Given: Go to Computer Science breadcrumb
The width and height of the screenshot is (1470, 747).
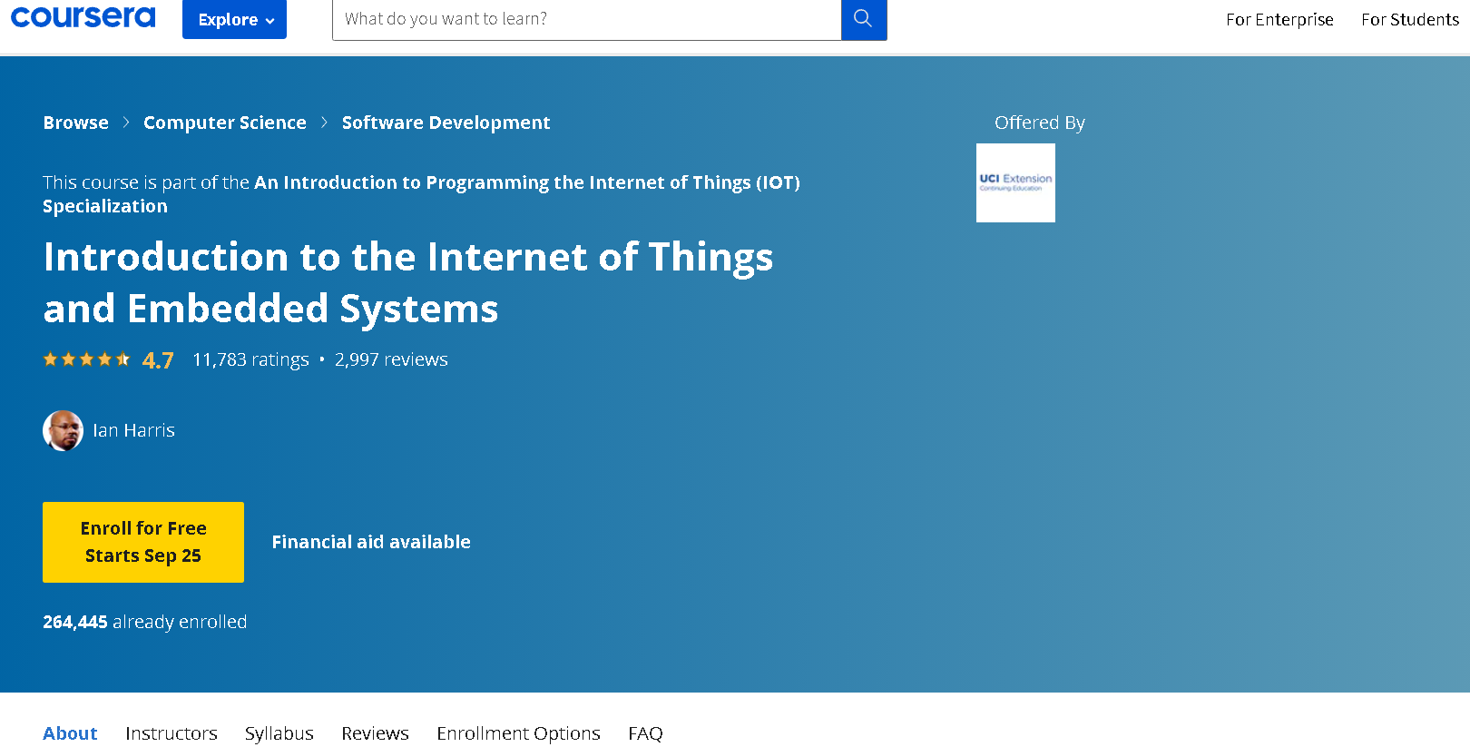Looking at the screenshot, I should [x=225, y=123].
